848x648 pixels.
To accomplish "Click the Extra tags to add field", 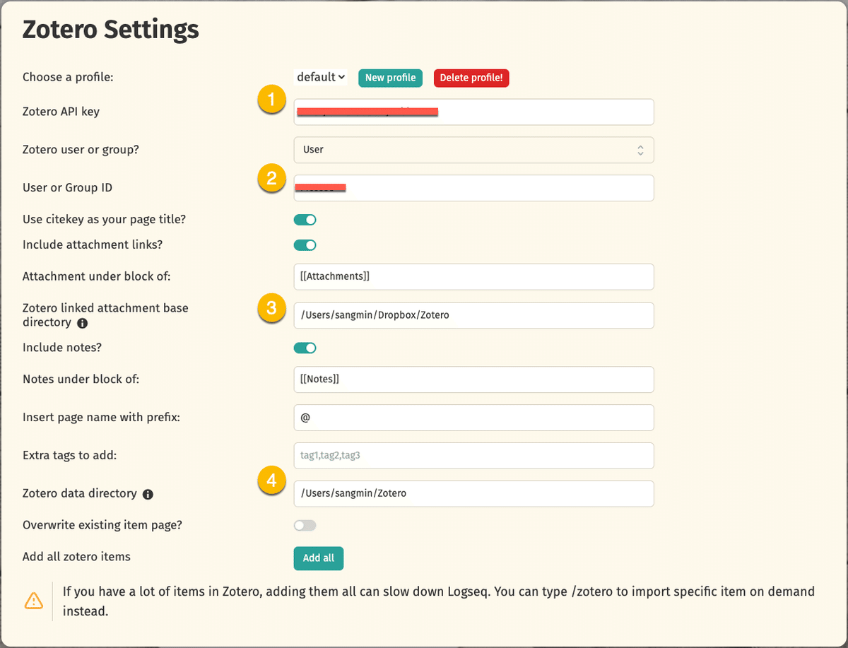I will click(474, 456).
